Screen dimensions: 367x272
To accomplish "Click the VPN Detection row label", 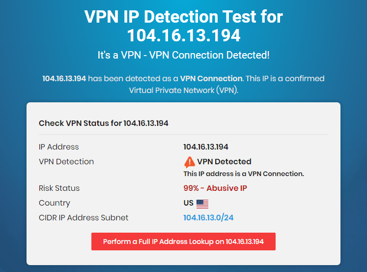I will [66, 162].
